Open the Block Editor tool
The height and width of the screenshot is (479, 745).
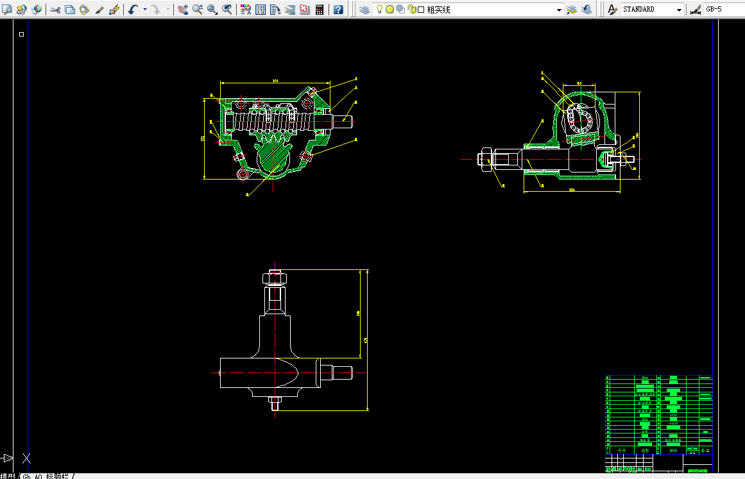(x=114, y=10)
